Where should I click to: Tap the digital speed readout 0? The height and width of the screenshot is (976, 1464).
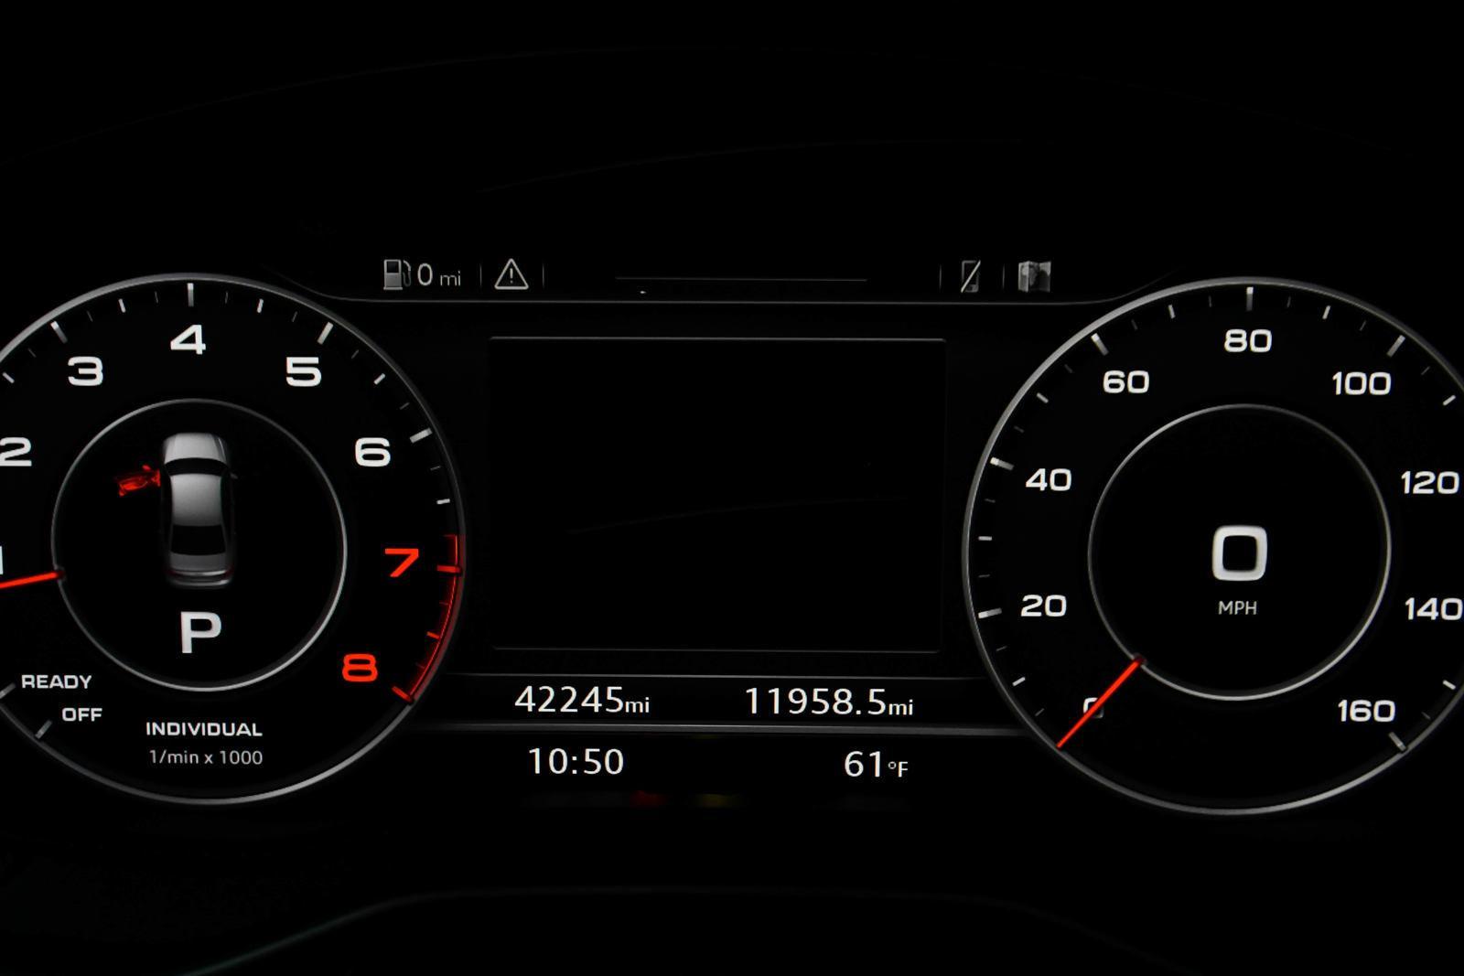pyautogui.click(x=1240, y=553)
